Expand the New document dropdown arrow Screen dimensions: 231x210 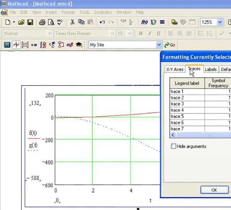[14, 22]
